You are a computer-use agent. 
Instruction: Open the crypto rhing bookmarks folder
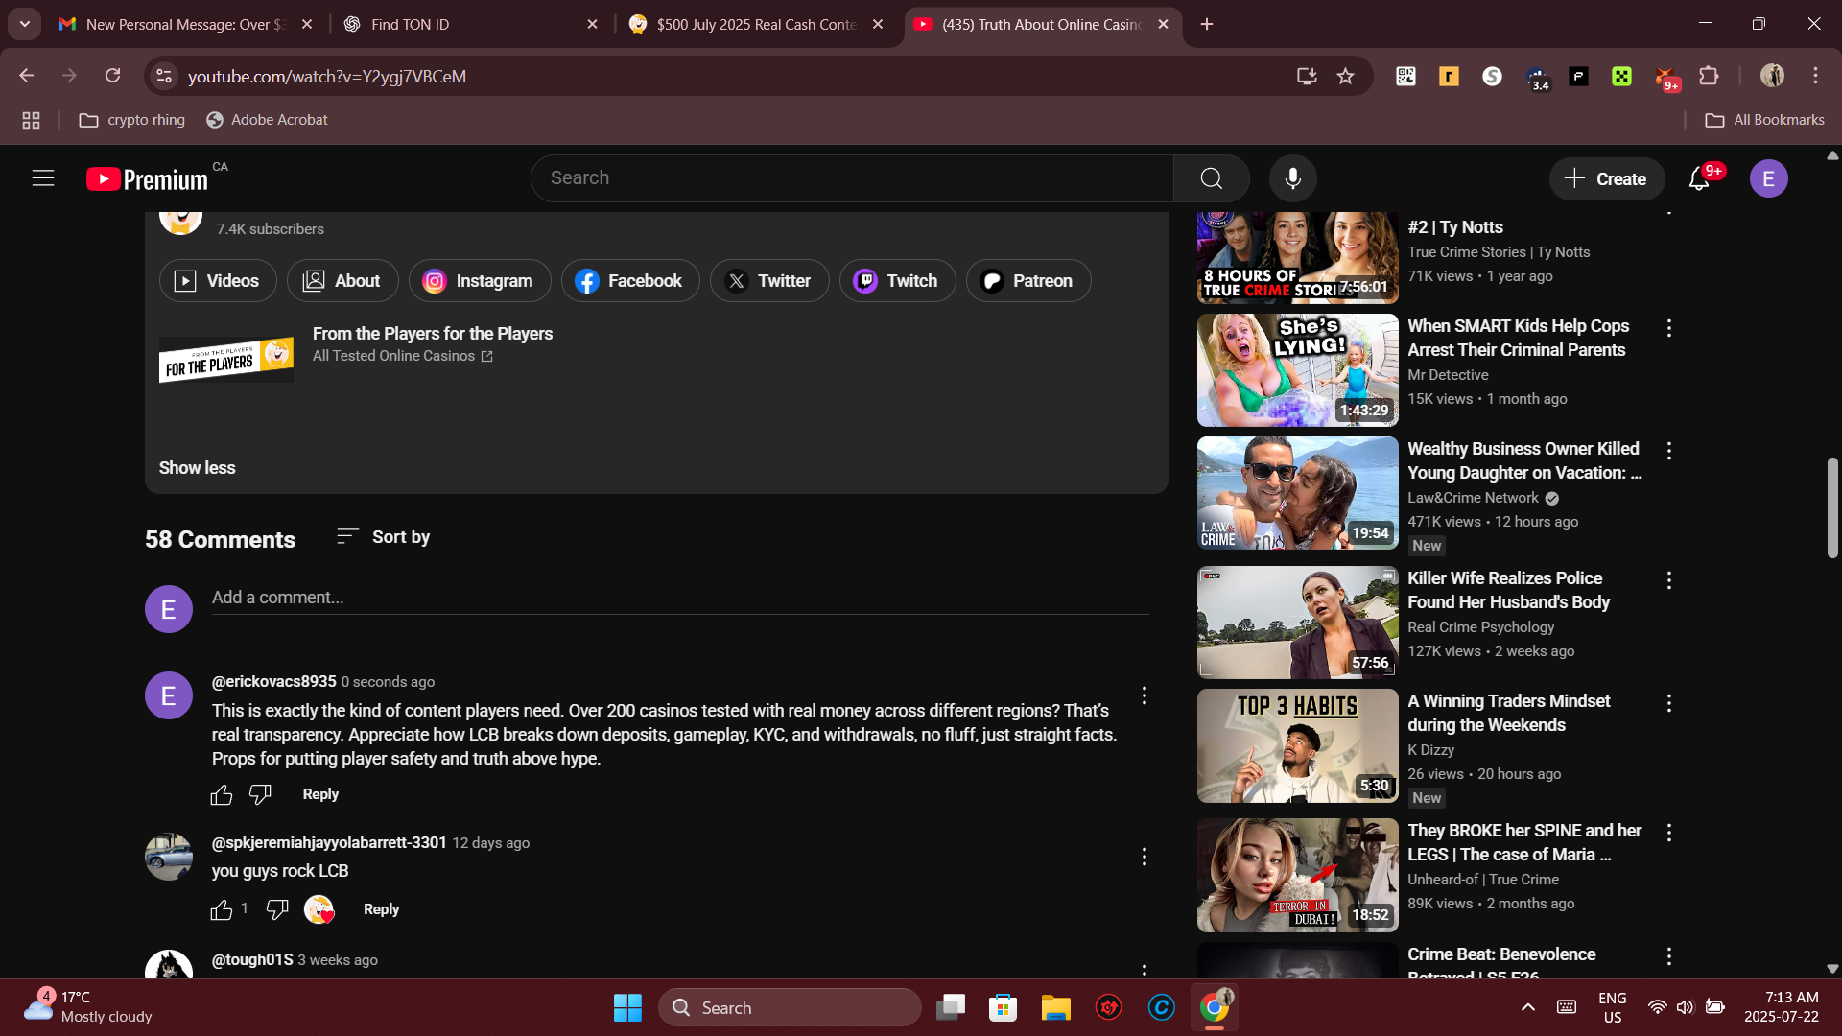click(131, 120)
